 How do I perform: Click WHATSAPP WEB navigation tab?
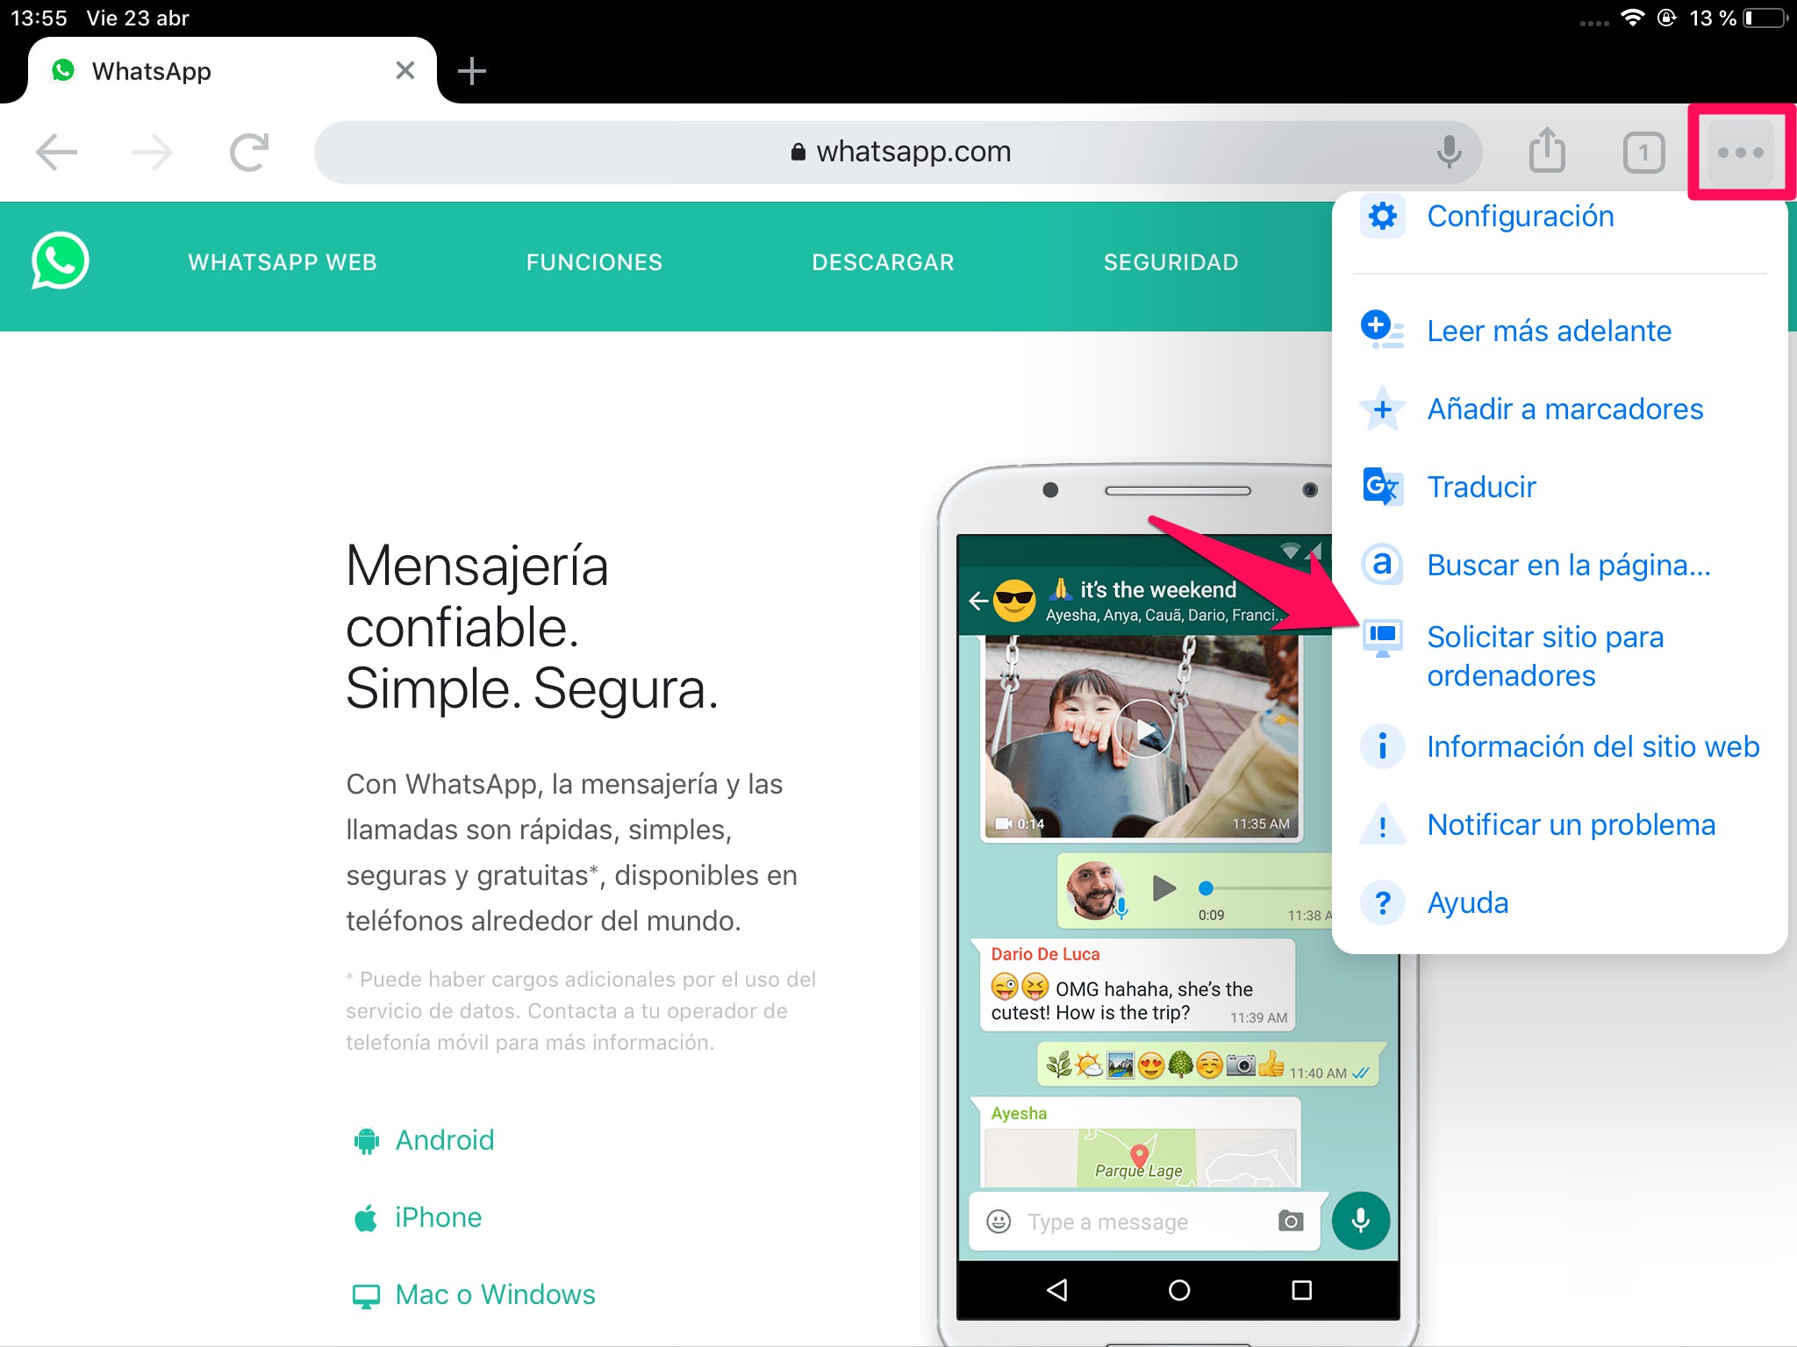284,260
